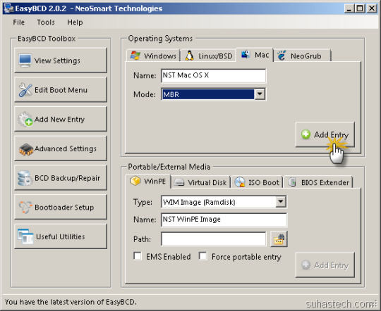Click the Windows flag tab icon
Viewport: 381px width, 311px height.
[135, 56]
